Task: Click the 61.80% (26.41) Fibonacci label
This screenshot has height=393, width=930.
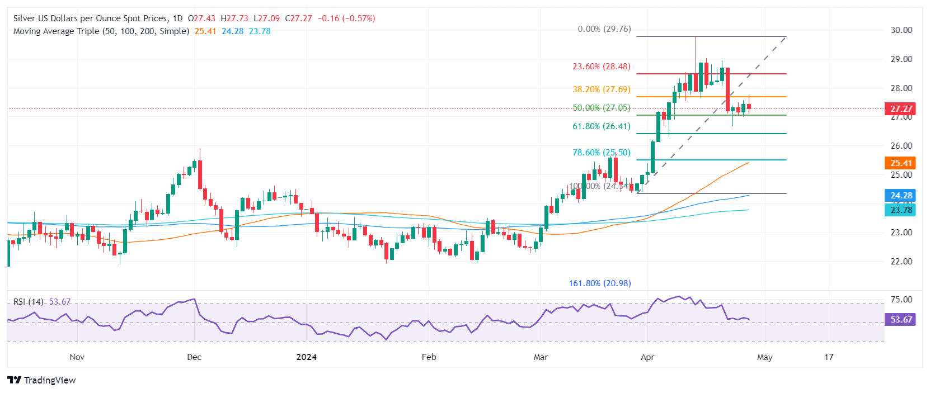Action: point(601,126)
